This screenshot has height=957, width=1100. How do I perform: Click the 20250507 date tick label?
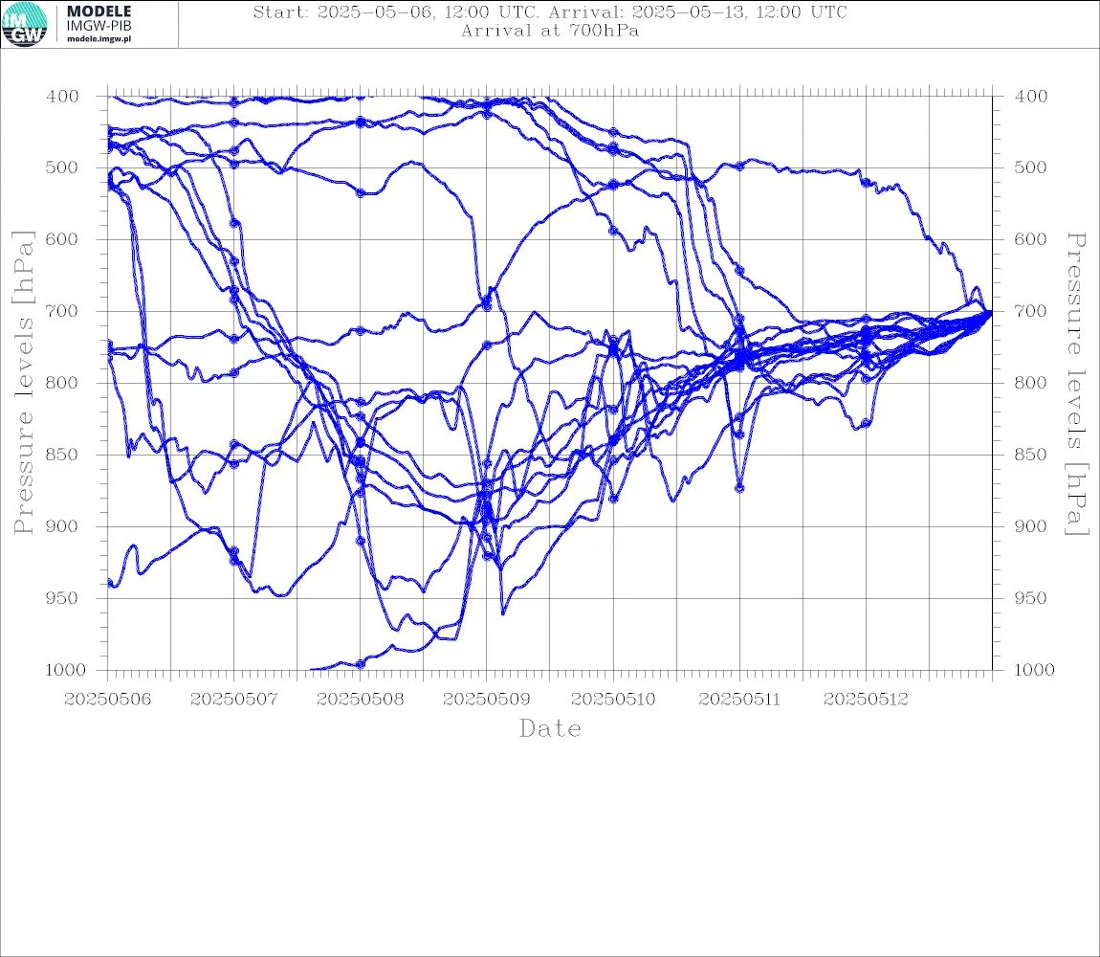[x=233, y=700]
